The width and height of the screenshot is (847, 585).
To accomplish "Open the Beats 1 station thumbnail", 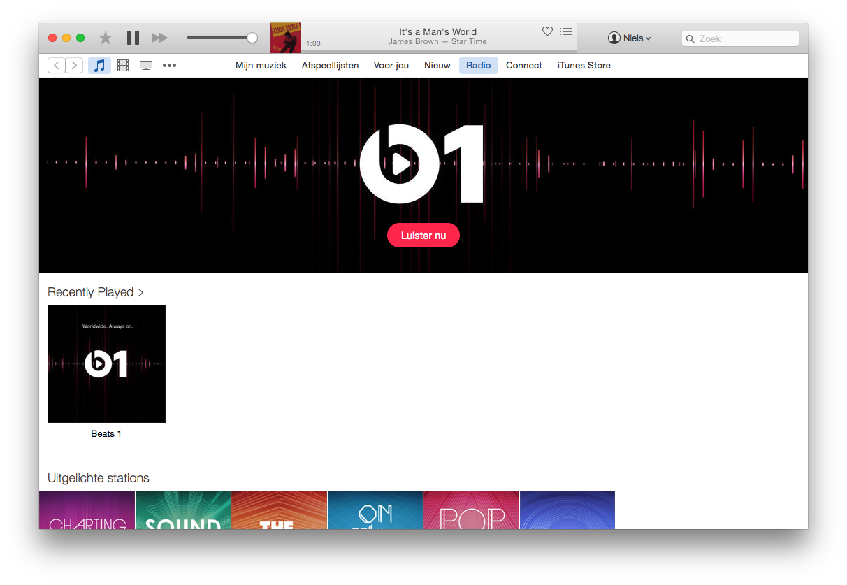I will pos(106,363).
